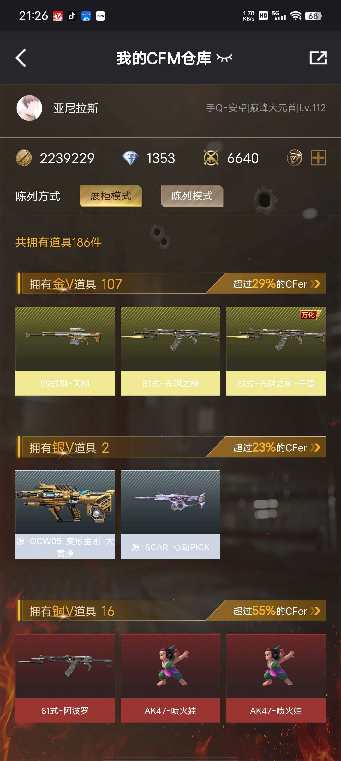Tap the gold coin currency icon
Screen dimensions: 341x761
(24, 158)
